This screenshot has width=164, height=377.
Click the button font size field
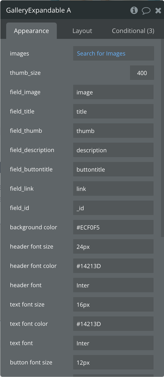pos(113,363)
